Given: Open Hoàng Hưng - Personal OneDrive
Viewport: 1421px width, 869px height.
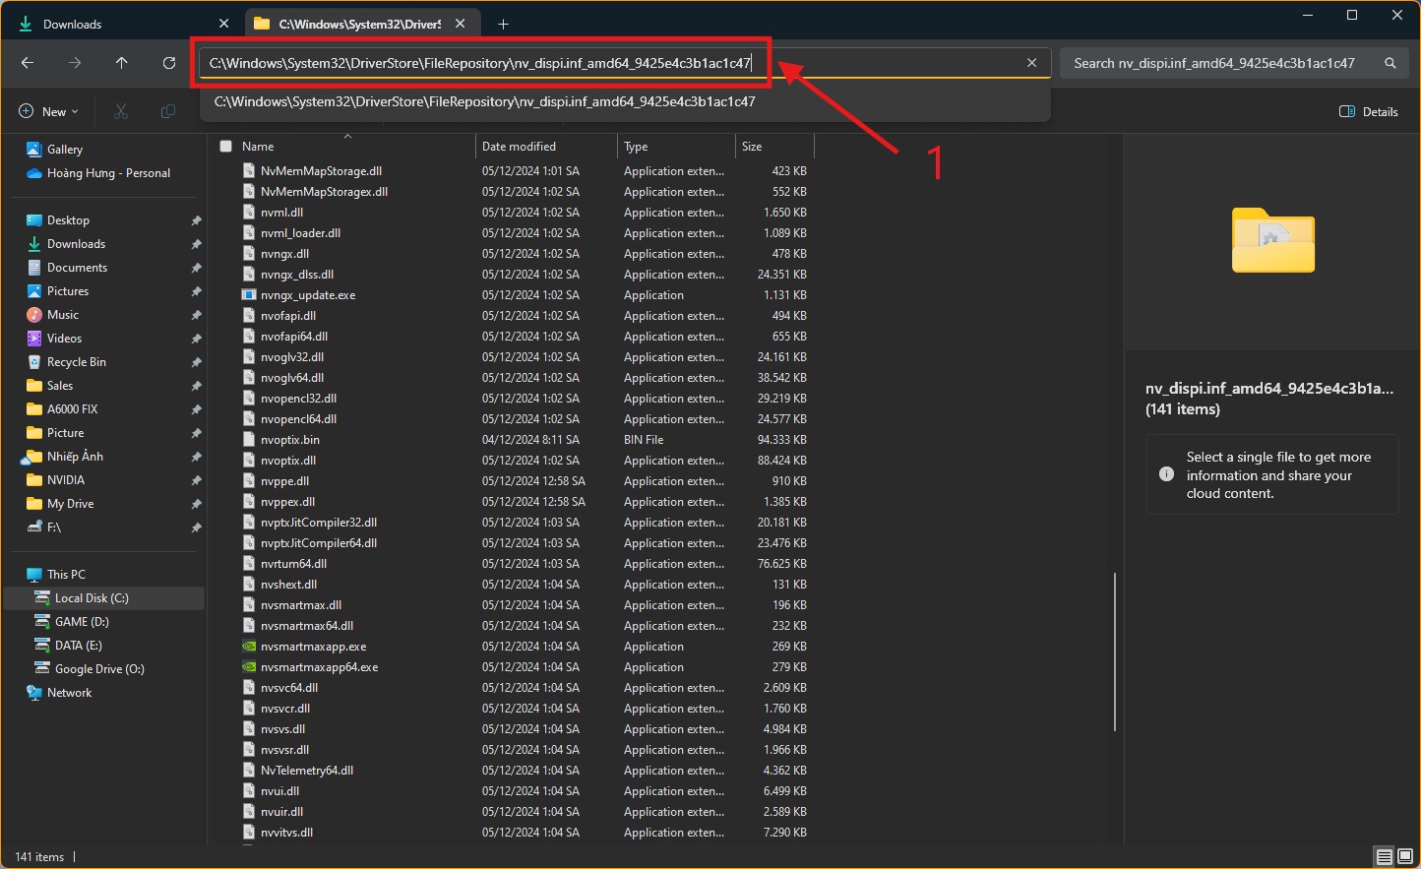Looking at the screenshot, I should coord(108,173).
